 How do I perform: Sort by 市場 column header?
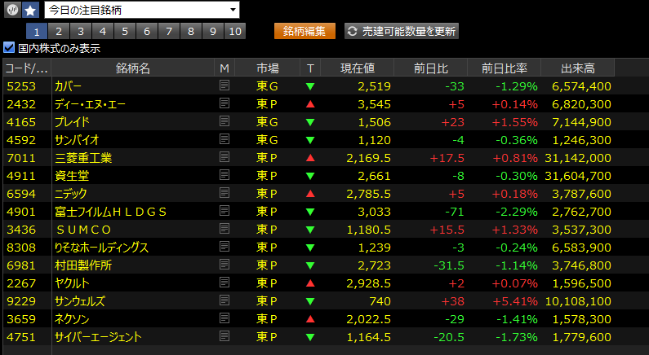(268, 68)
